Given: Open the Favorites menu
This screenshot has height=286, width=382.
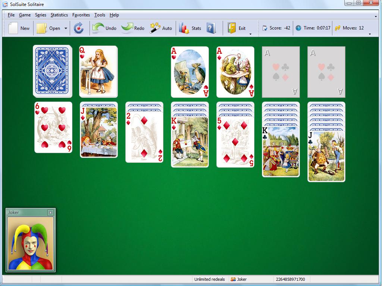Looking at the screenshot, I should [81, 15].
